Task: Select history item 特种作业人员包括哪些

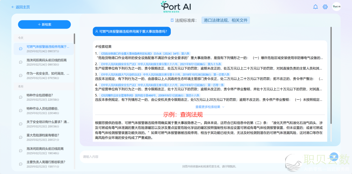Action: pos(42,108)
